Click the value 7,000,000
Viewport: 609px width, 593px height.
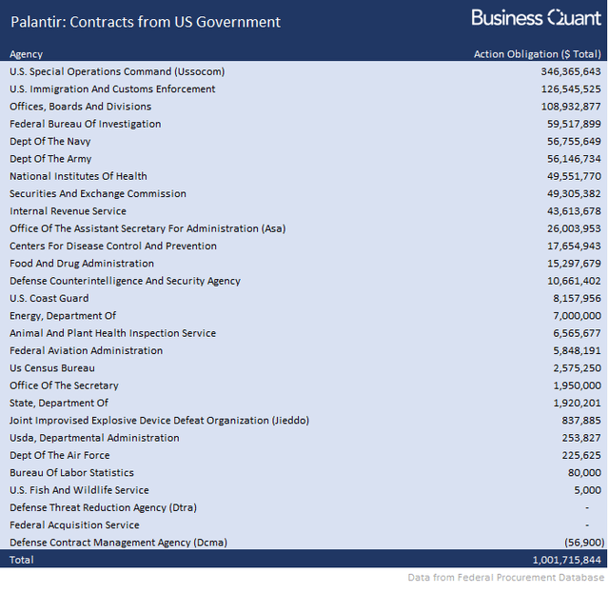point(578,316)
